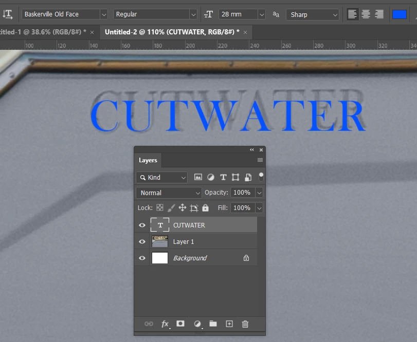Image resolution: width=417 pixels, height=342 pixels.
Task: Create new fill or adjustment layer
Action: [197, 324]
